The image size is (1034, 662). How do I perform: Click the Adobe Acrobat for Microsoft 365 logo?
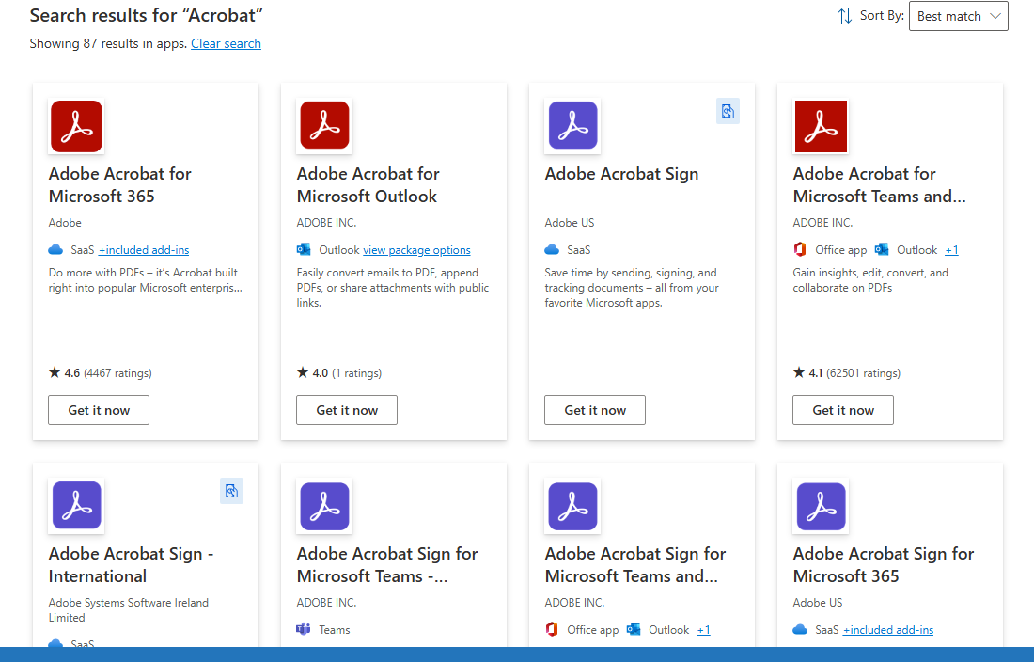point(76,126)
